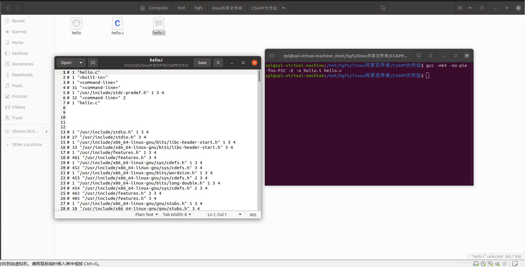Click the terminal search icon
The width and height of the screenshot is (525, 267).
tap(419, 56)
